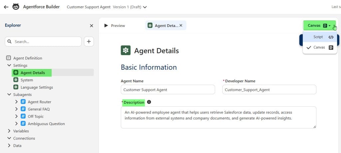
Task: Click the Language Settings gear icon
Action: [x=16, y=87]
